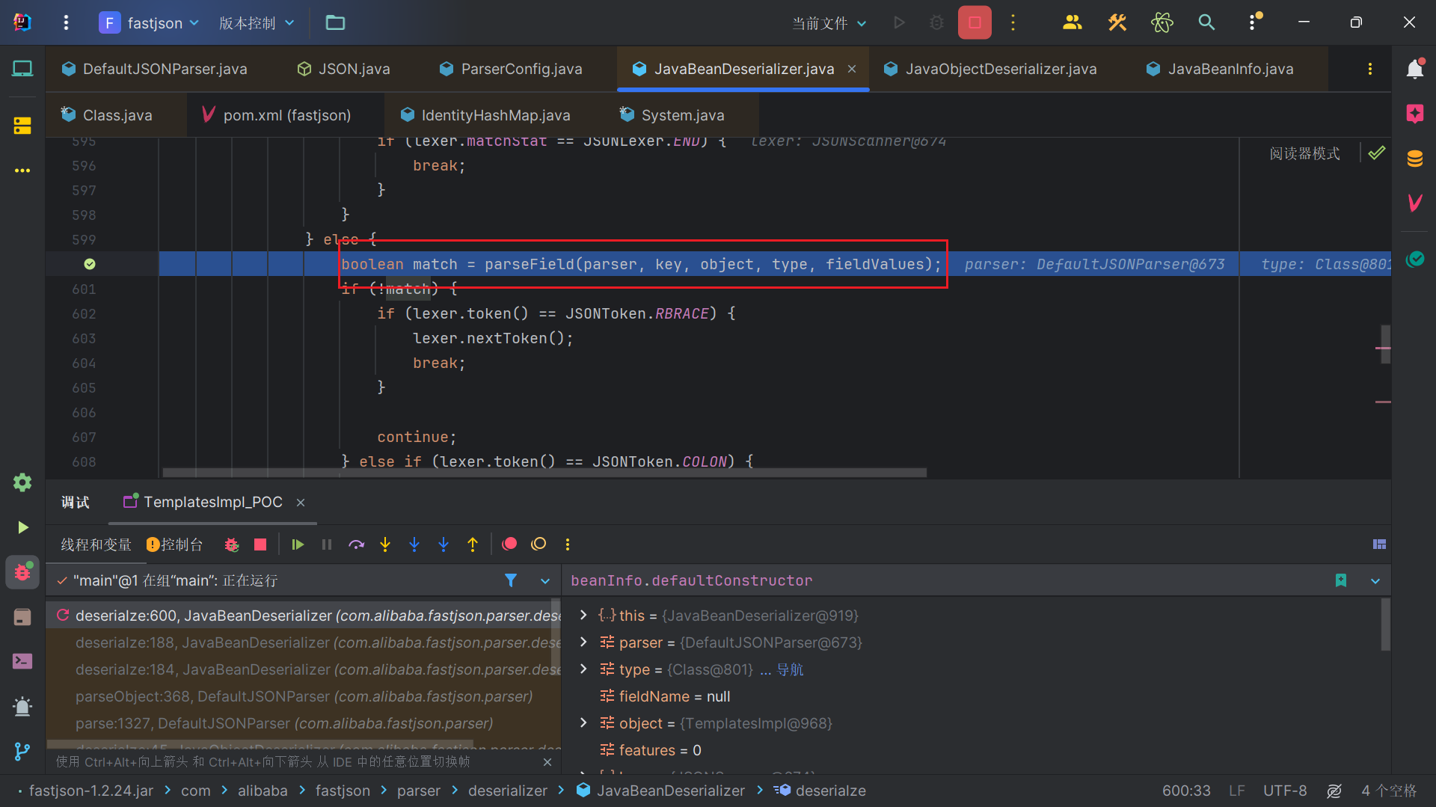Open build tools hammer icon
Viewport: 1436px width, 807px height.
pos(1117,22)
